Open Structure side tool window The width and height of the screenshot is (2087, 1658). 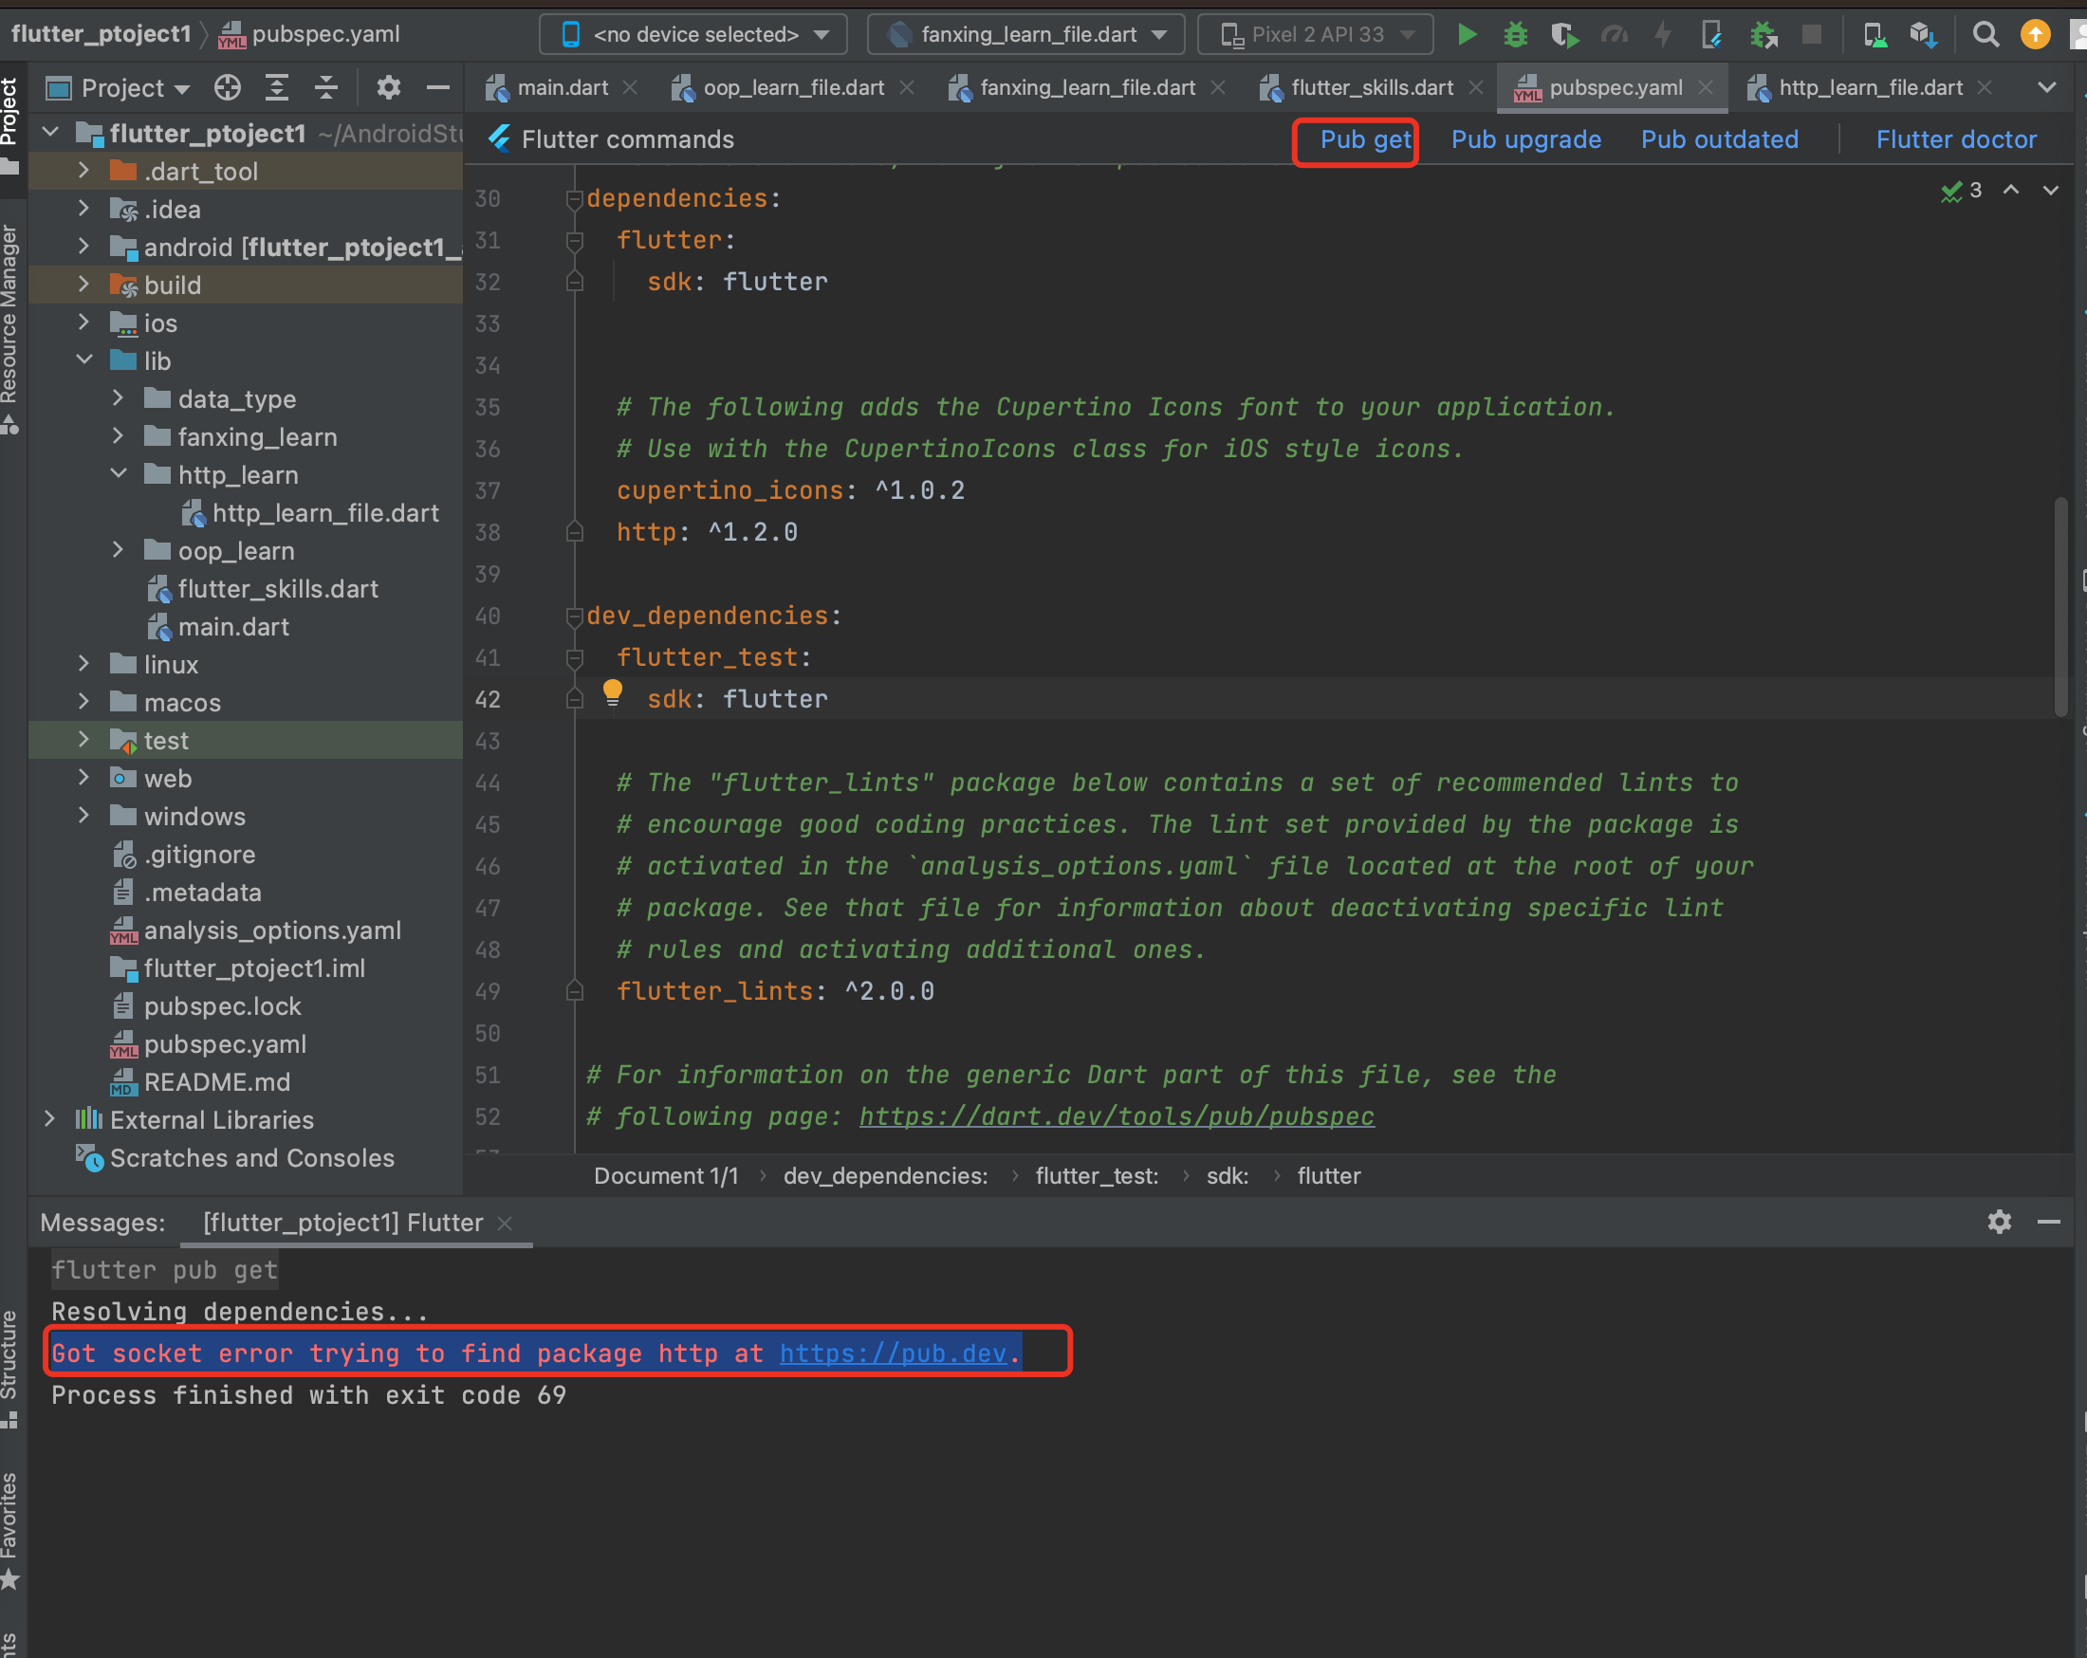coord(10,1370)
